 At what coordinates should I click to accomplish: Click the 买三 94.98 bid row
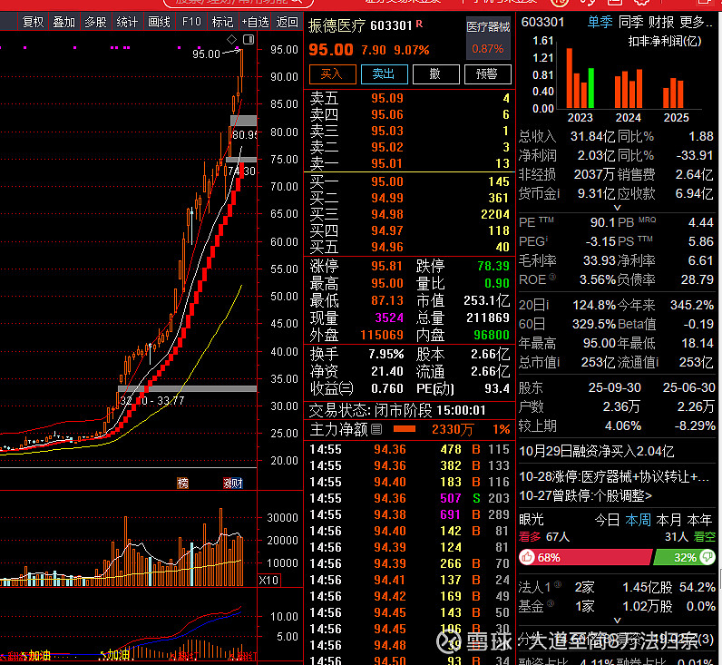coord(409,214)
